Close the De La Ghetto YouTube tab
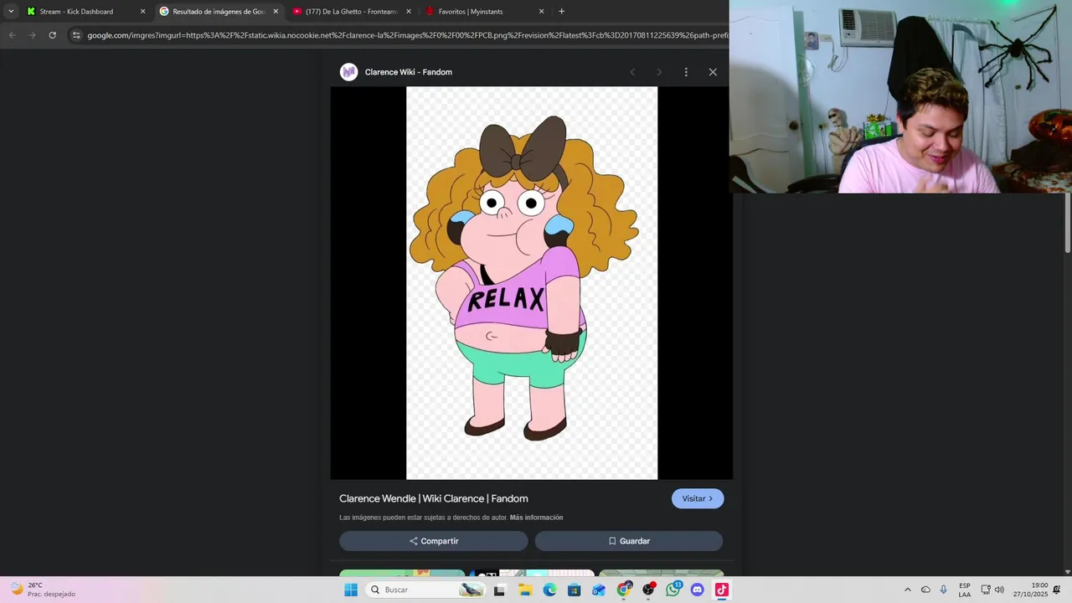 click(409, 12)
